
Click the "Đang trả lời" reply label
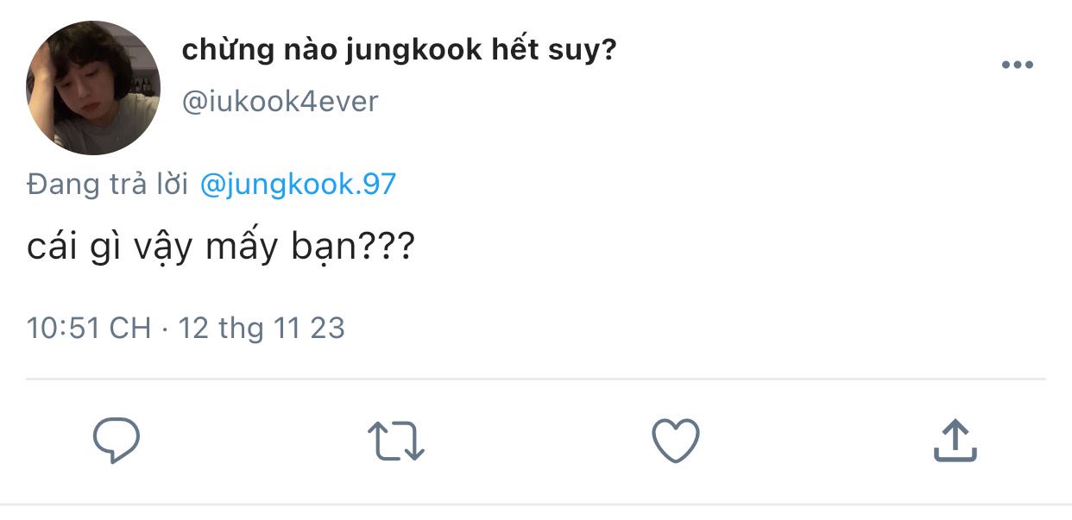tap(107, 185)
